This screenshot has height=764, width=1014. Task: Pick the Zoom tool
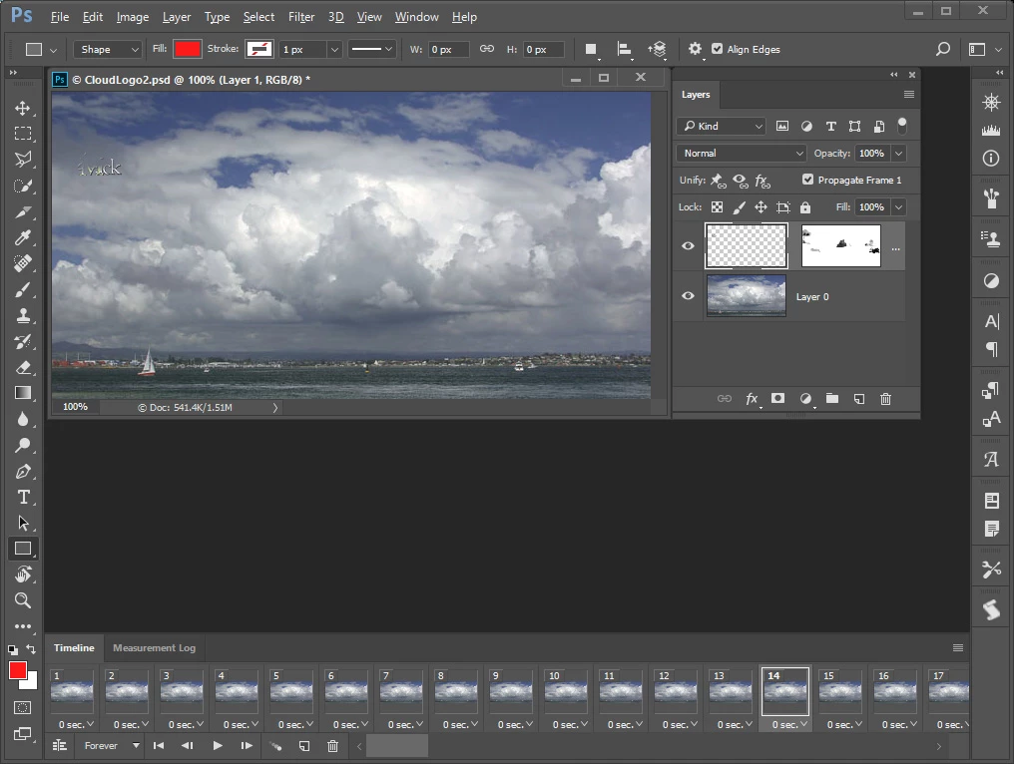23,600
